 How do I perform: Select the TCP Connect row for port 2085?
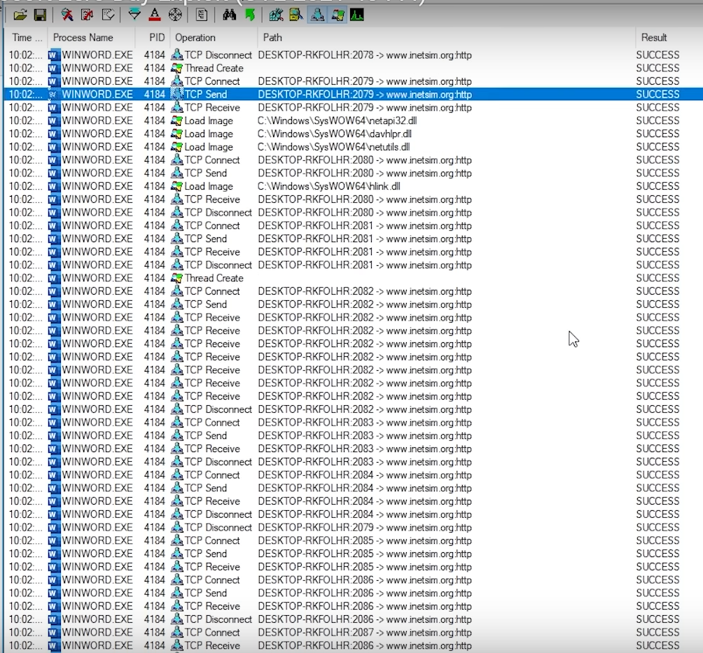tap(354, 540)
